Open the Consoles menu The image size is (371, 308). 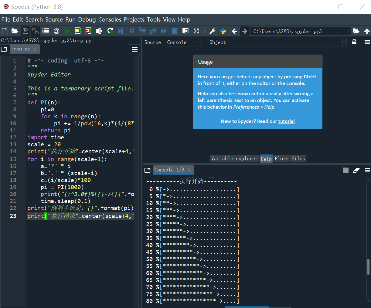(110, 19)
